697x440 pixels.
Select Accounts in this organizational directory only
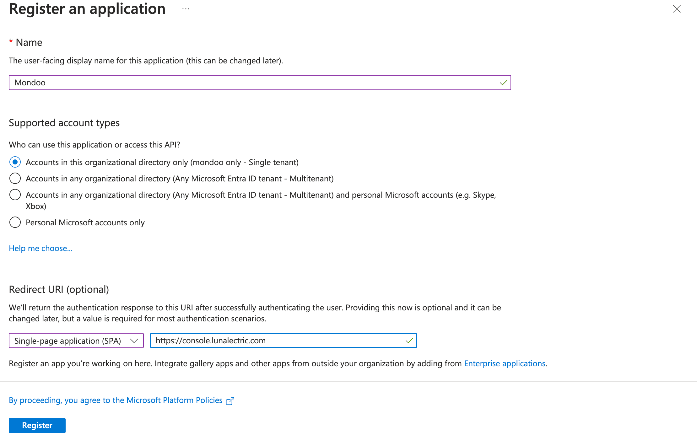(15, 162)
